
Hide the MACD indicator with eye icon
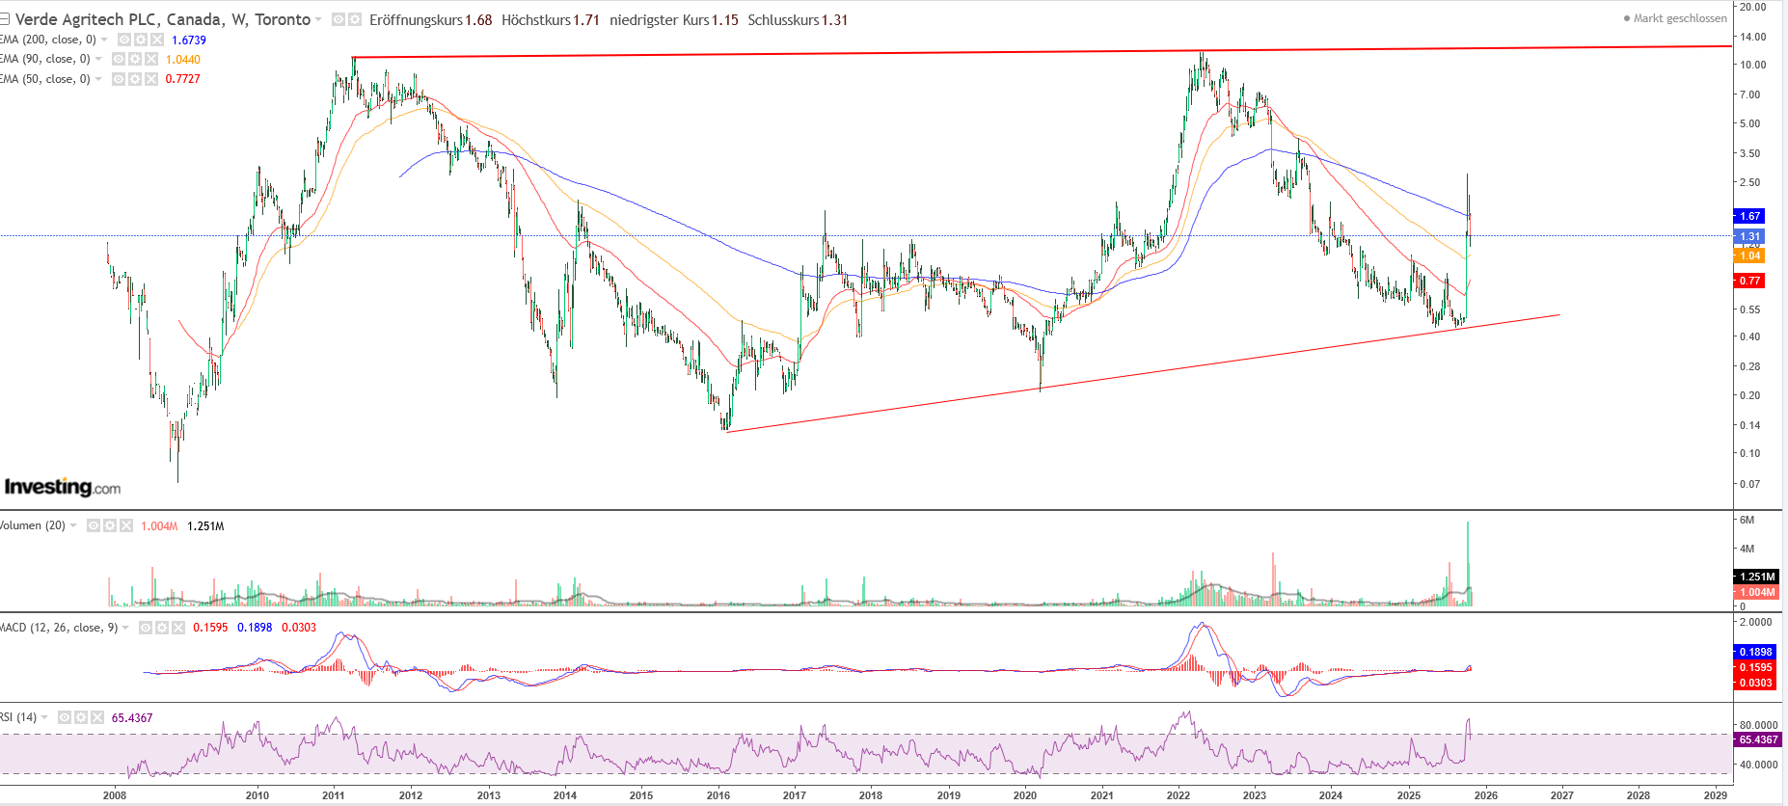pos(146,628)
